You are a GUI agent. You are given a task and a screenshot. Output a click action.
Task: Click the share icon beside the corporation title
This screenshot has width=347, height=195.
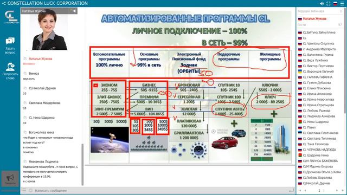pyautogui.click(x=4, y=3)
